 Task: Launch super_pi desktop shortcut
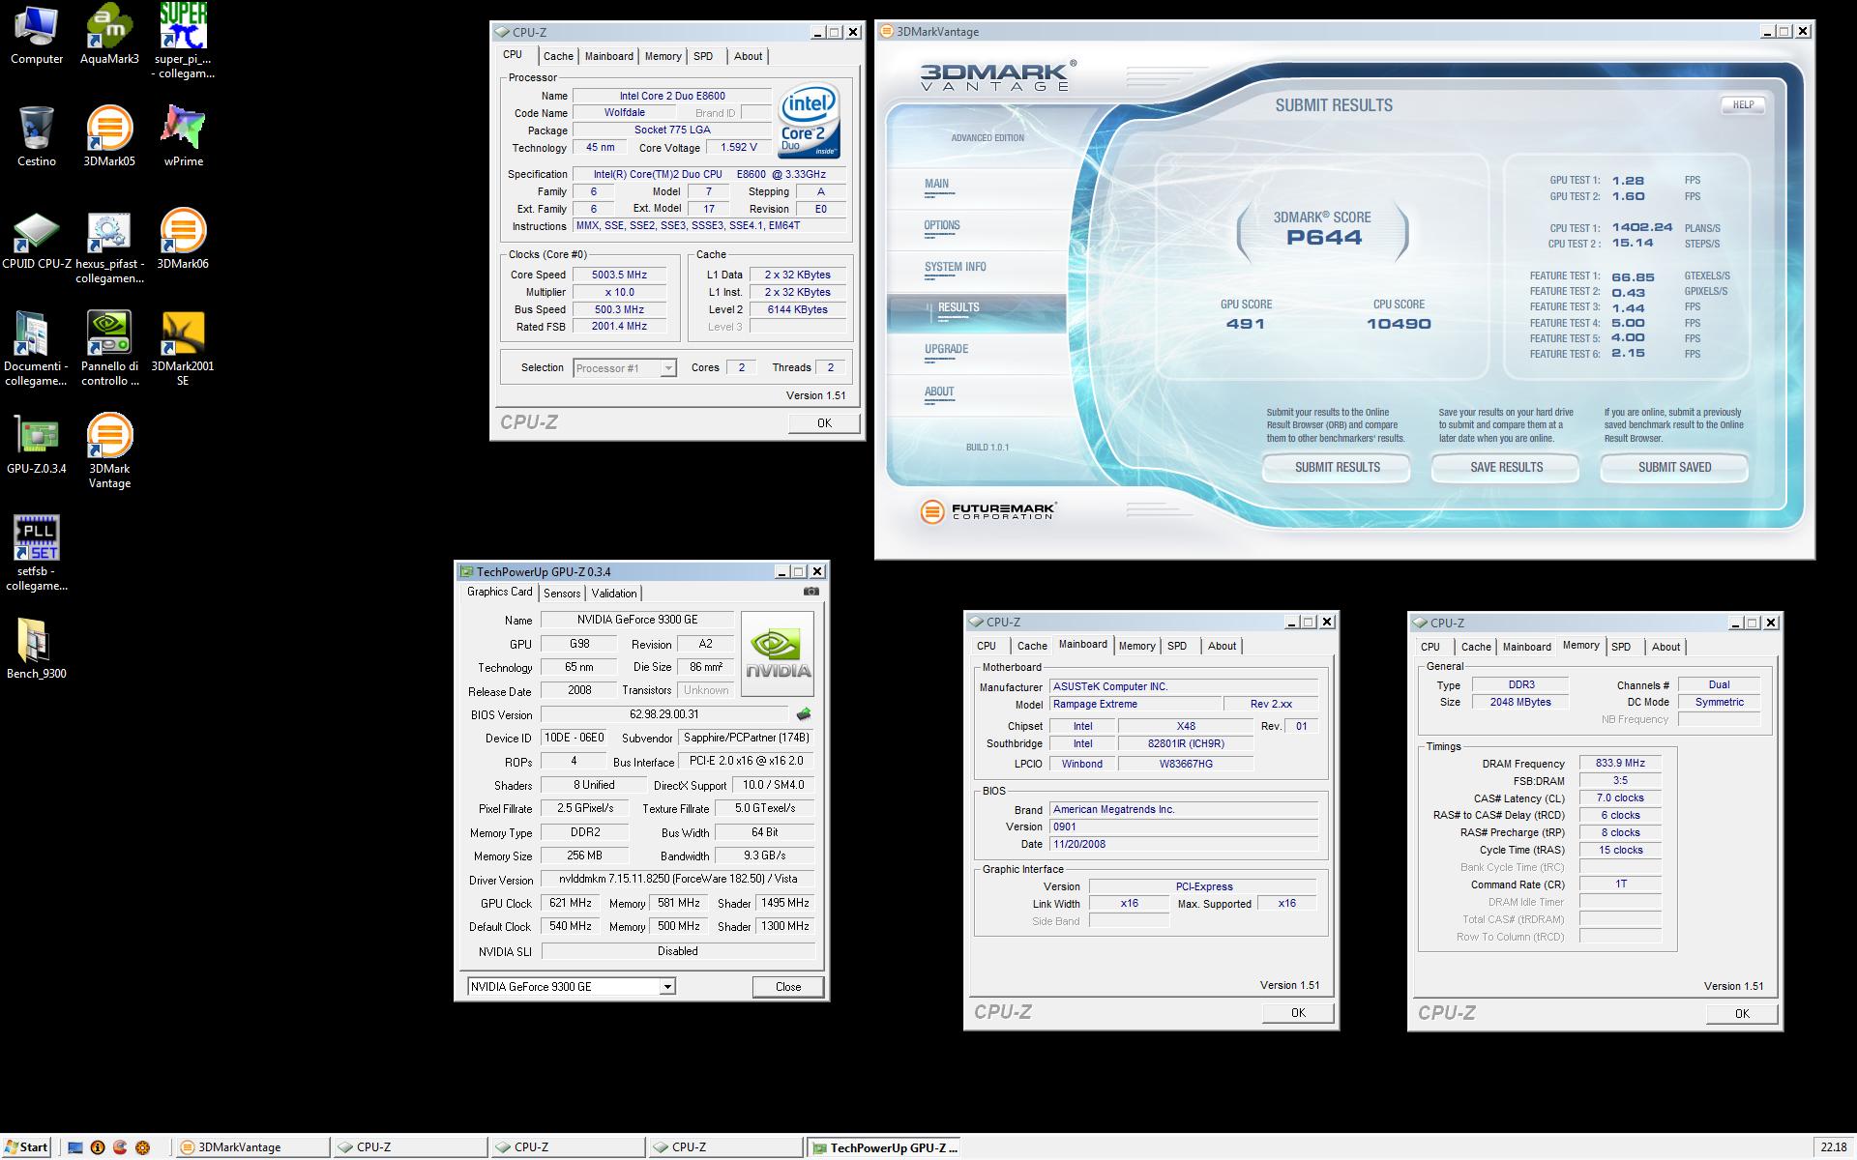pyautogui.click(x=183, y=41)
